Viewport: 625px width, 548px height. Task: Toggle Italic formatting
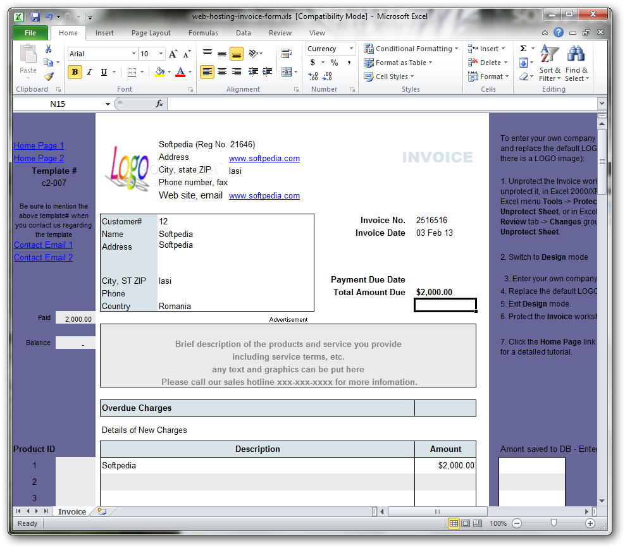(89, 72)
